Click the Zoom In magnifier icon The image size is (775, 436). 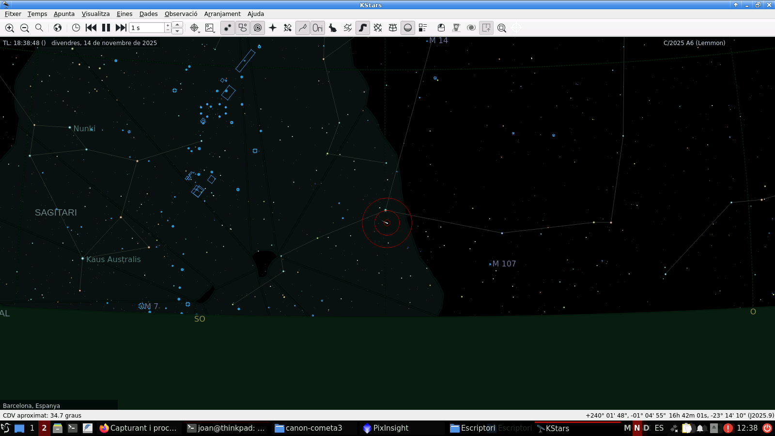click(x=9, y=28)
